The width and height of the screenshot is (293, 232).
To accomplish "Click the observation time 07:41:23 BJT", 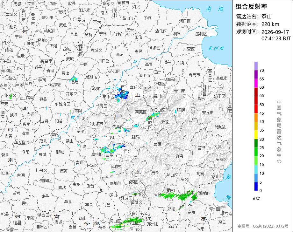I will [276, 38].
